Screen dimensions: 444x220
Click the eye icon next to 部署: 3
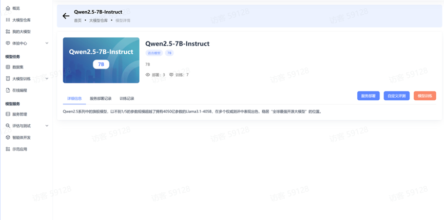(147, 75)
